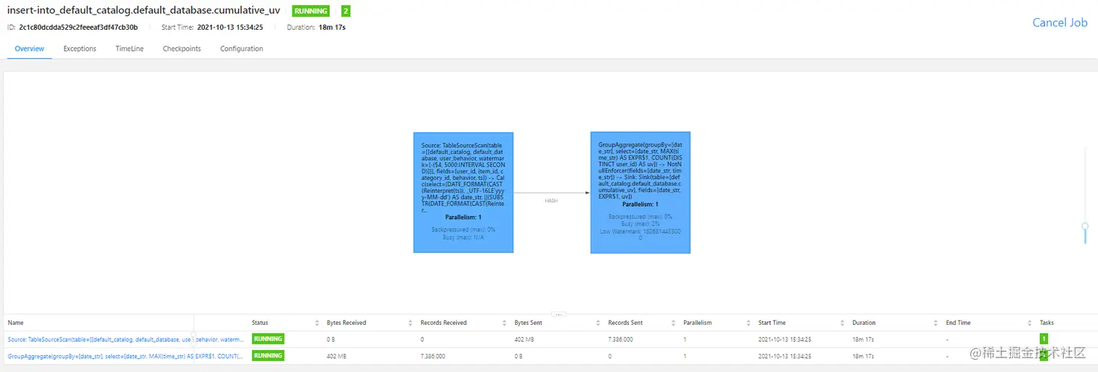This screenshot has width=1098, height=372.
Task: Click the Name column header
Action: [16, 323]
